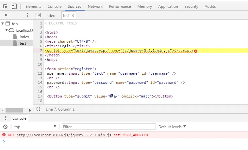Image resolution: width=248 pixels, height=150 pixels.
Task: Open the Network tab
Action: tap(95, 7)
